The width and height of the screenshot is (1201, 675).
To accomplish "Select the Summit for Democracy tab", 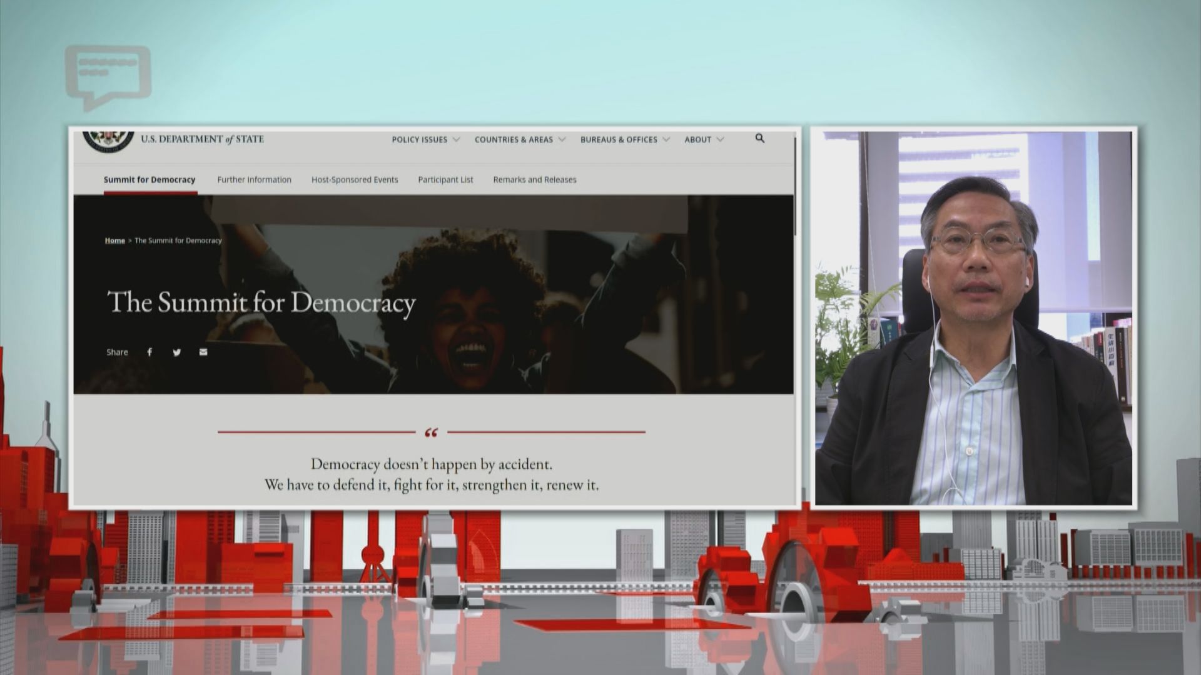I will click(149, 179).
